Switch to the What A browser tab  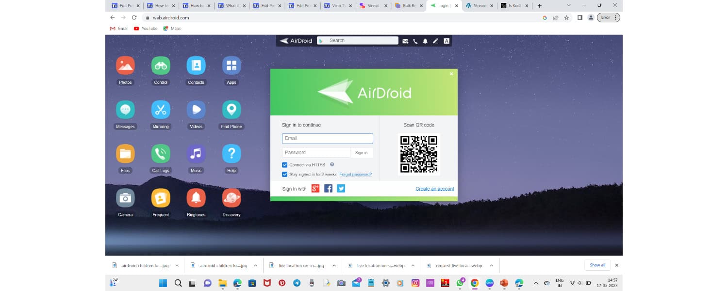(232, 6)
